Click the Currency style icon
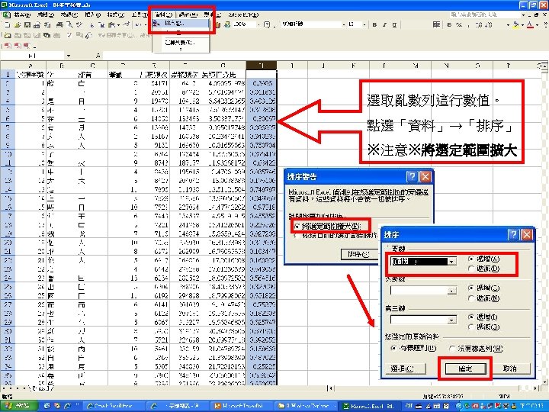549x412 pixels. 449,25
